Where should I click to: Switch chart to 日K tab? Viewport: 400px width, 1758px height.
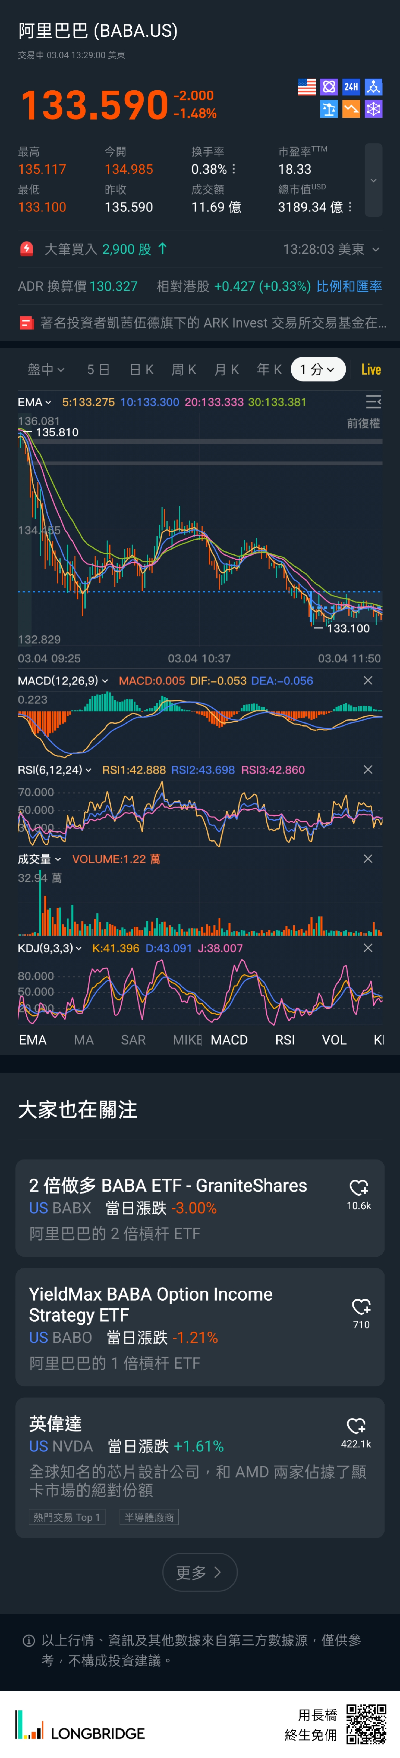point(142,369)
